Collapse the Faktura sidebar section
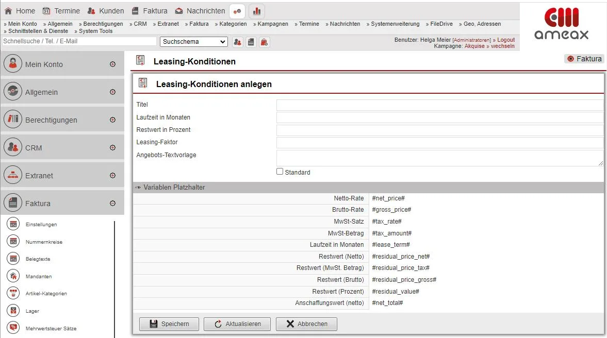Viewport: 607px width, 338px height. 112,204
